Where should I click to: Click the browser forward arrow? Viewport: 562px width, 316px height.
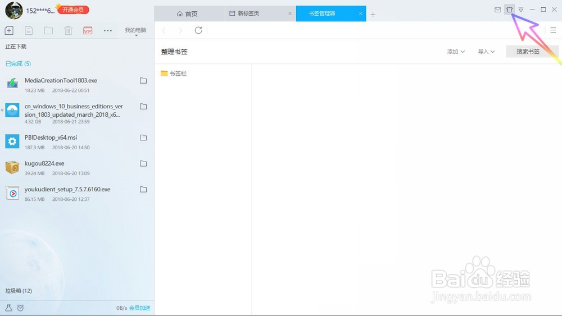[180, 30]
